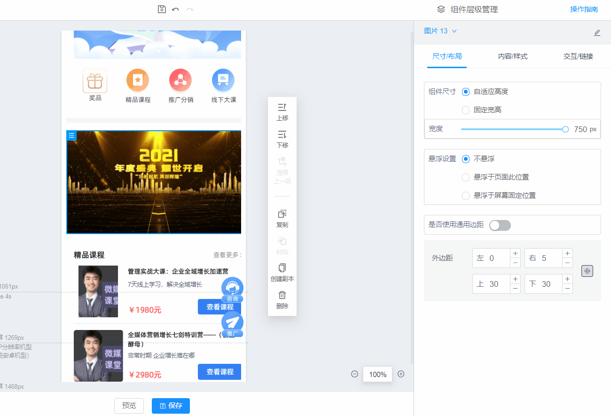
Task: Click the 咨询 floating headset icon
Action: 232,290
